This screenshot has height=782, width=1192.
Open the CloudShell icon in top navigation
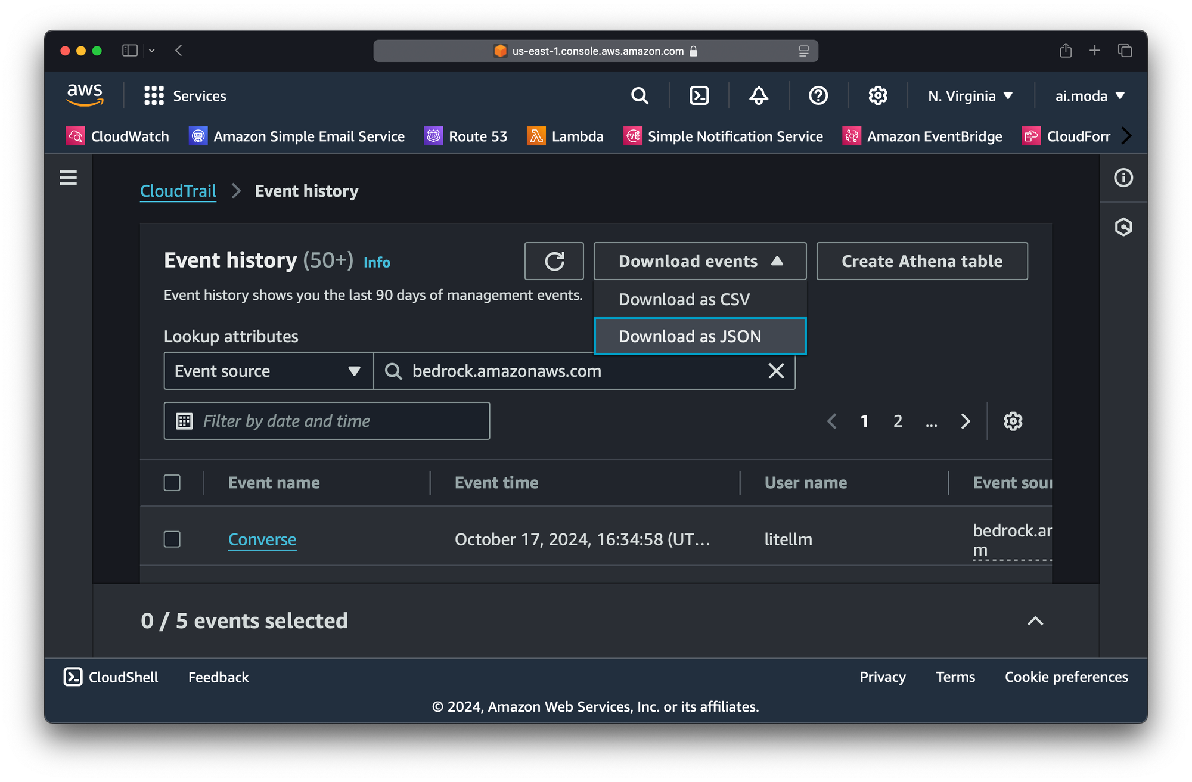(x=699, y=95)
